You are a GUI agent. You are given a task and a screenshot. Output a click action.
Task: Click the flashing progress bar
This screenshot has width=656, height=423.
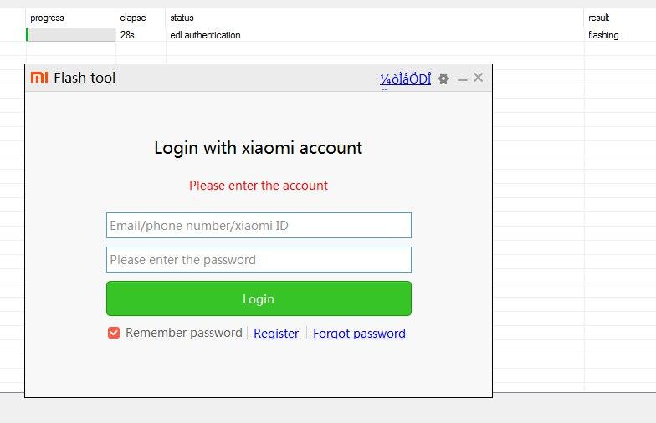point(70,35)
